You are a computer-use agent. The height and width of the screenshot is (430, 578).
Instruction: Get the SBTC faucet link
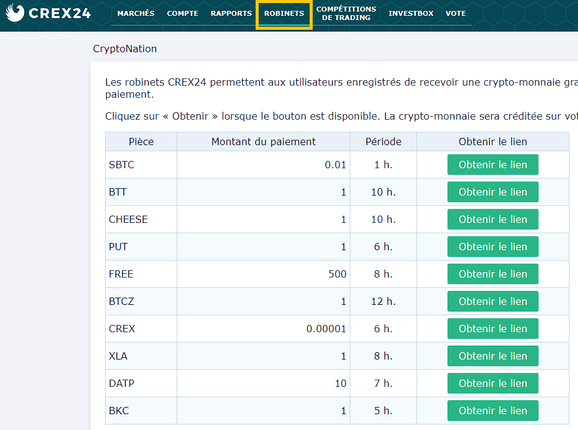(493, 165)
